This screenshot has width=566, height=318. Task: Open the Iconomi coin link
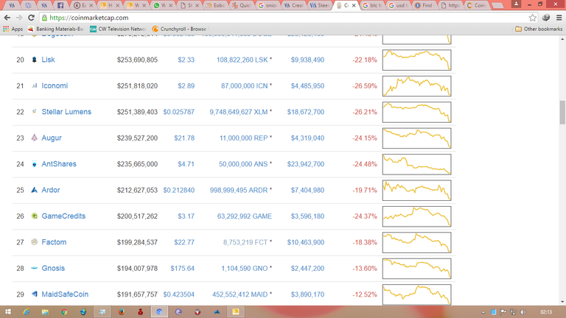(55, 86)
